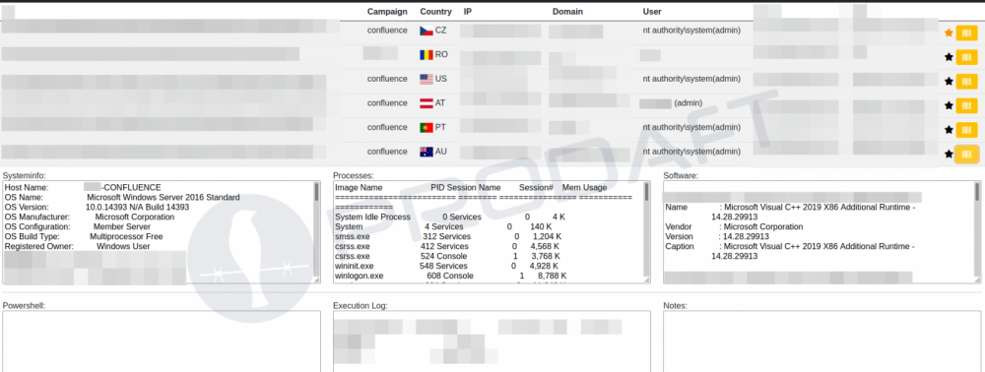Image resolution: width=985 pixels, height=372 pixels.
Task: Toggle the star for the US confluence row
Action: click(x=949, y=81)
